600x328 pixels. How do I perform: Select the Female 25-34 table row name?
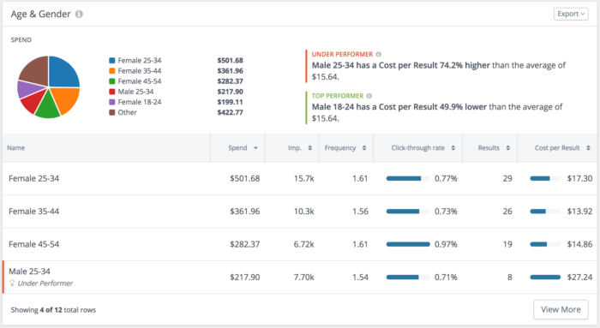tap(33, 178)
